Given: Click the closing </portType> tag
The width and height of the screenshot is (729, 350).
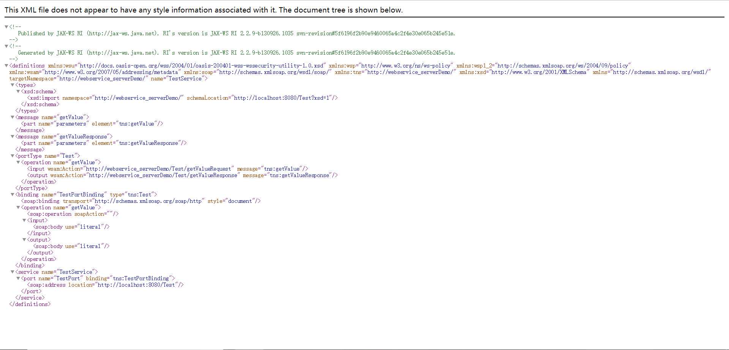Looking at the screenshot, I should [32, 188].
